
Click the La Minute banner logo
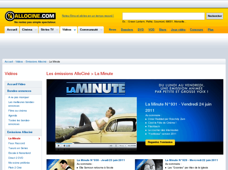(96, 88)
